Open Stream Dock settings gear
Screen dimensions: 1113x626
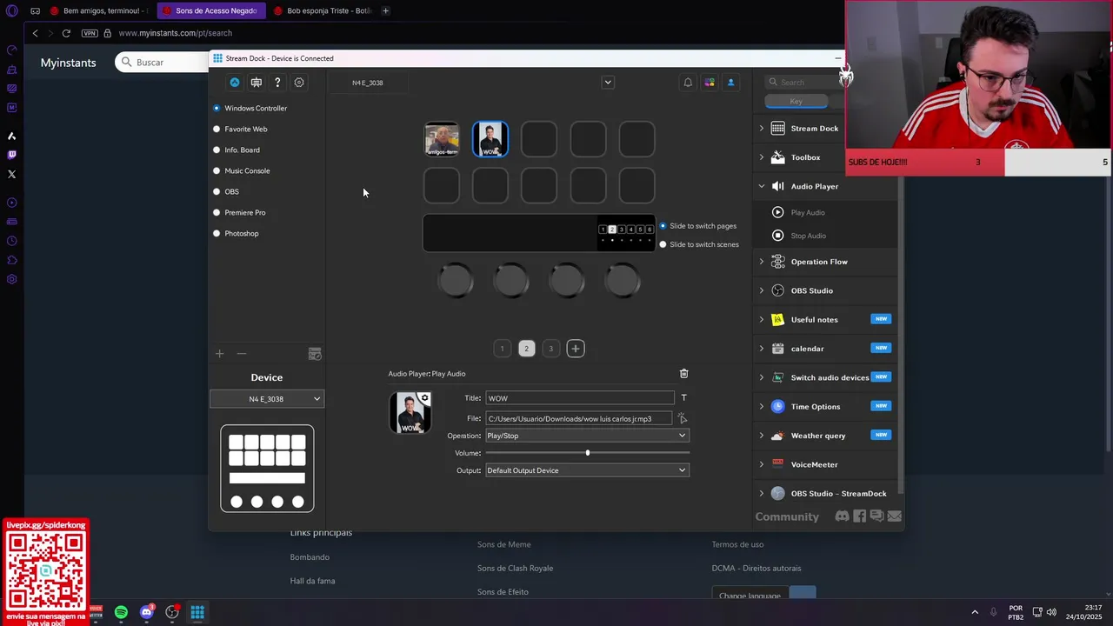[299, 83]
